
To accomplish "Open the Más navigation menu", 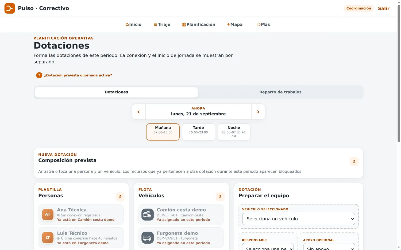I will pos(263,25).
